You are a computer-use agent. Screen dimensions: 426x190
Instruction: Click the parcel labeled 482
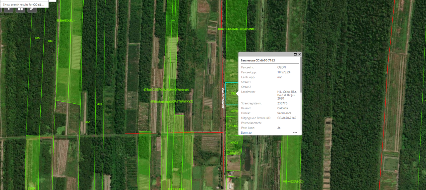coord(87,122)
